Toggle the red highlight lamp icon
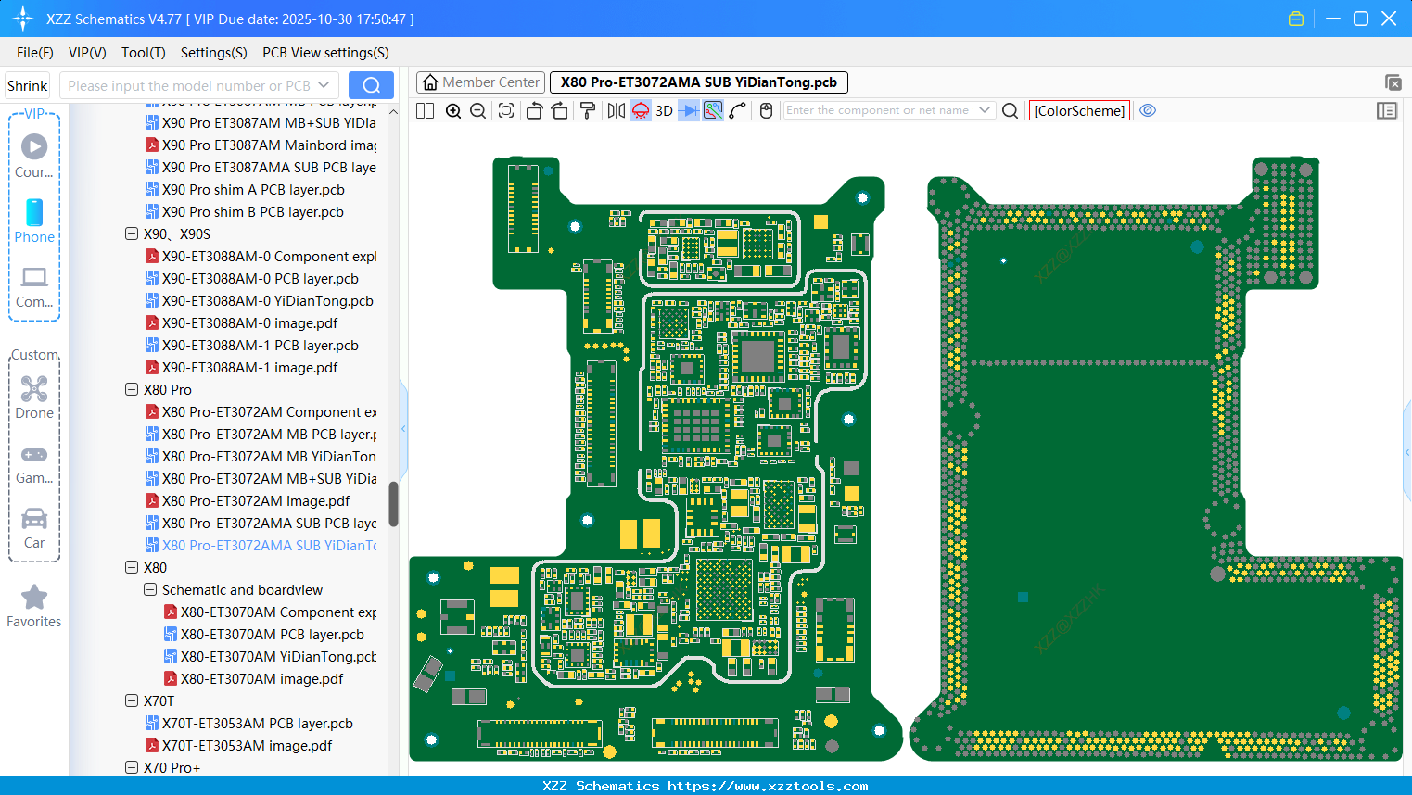1412x795 pixels. coord(641,110)
